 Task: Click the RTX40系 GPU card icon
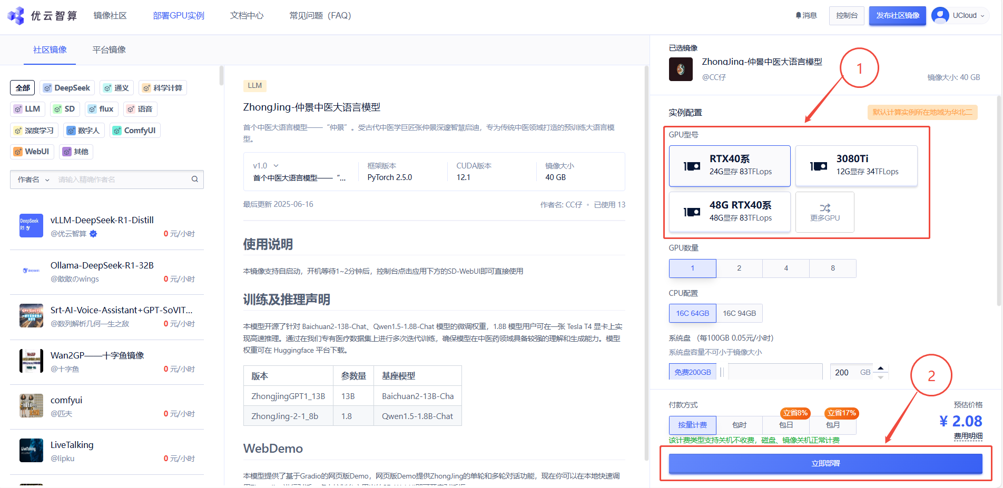tap(692, 166)
